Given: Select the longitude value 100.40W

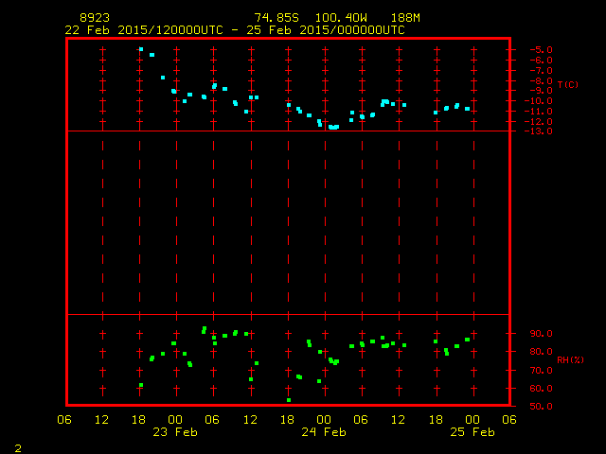Looking at the screenshot, I should [341, 18].
